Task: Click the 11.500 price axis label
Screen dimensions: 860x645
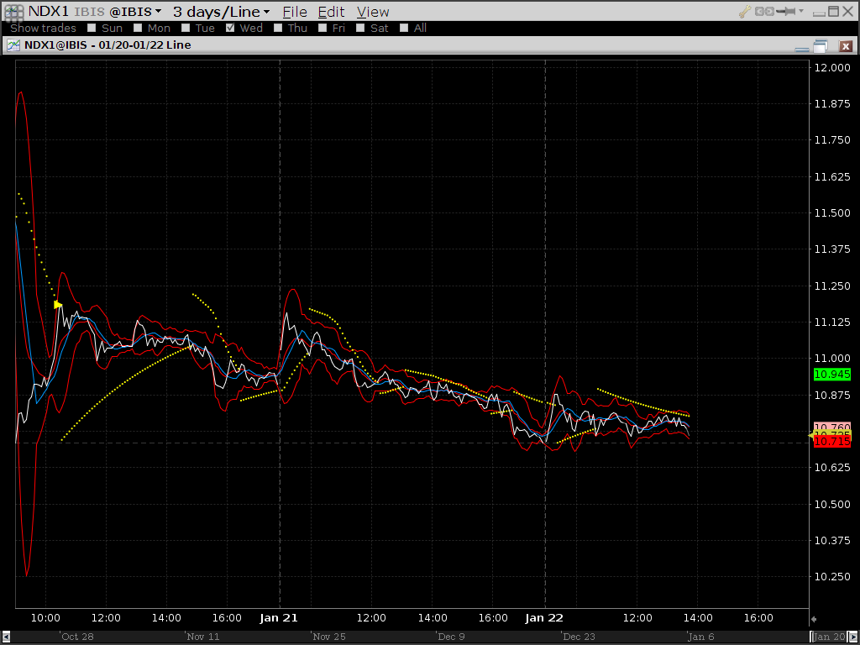Action: click(832, 212)
